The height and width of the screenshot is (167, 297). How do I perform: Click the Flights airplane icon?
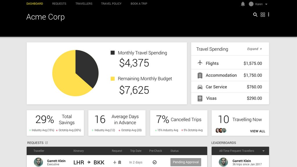coord(200,63)
